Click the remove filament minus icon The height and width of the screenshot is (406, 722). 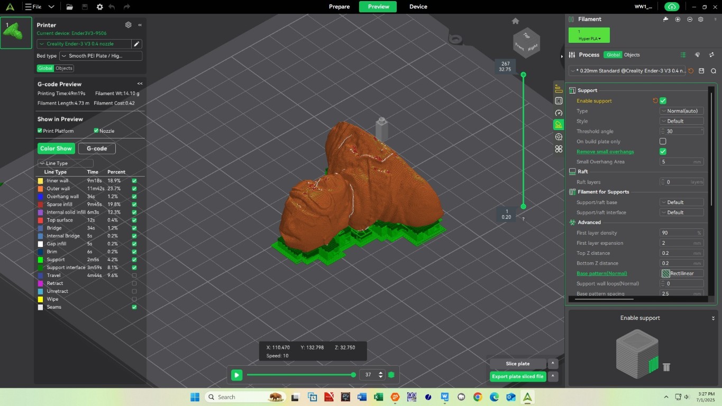tap(690, 20)
